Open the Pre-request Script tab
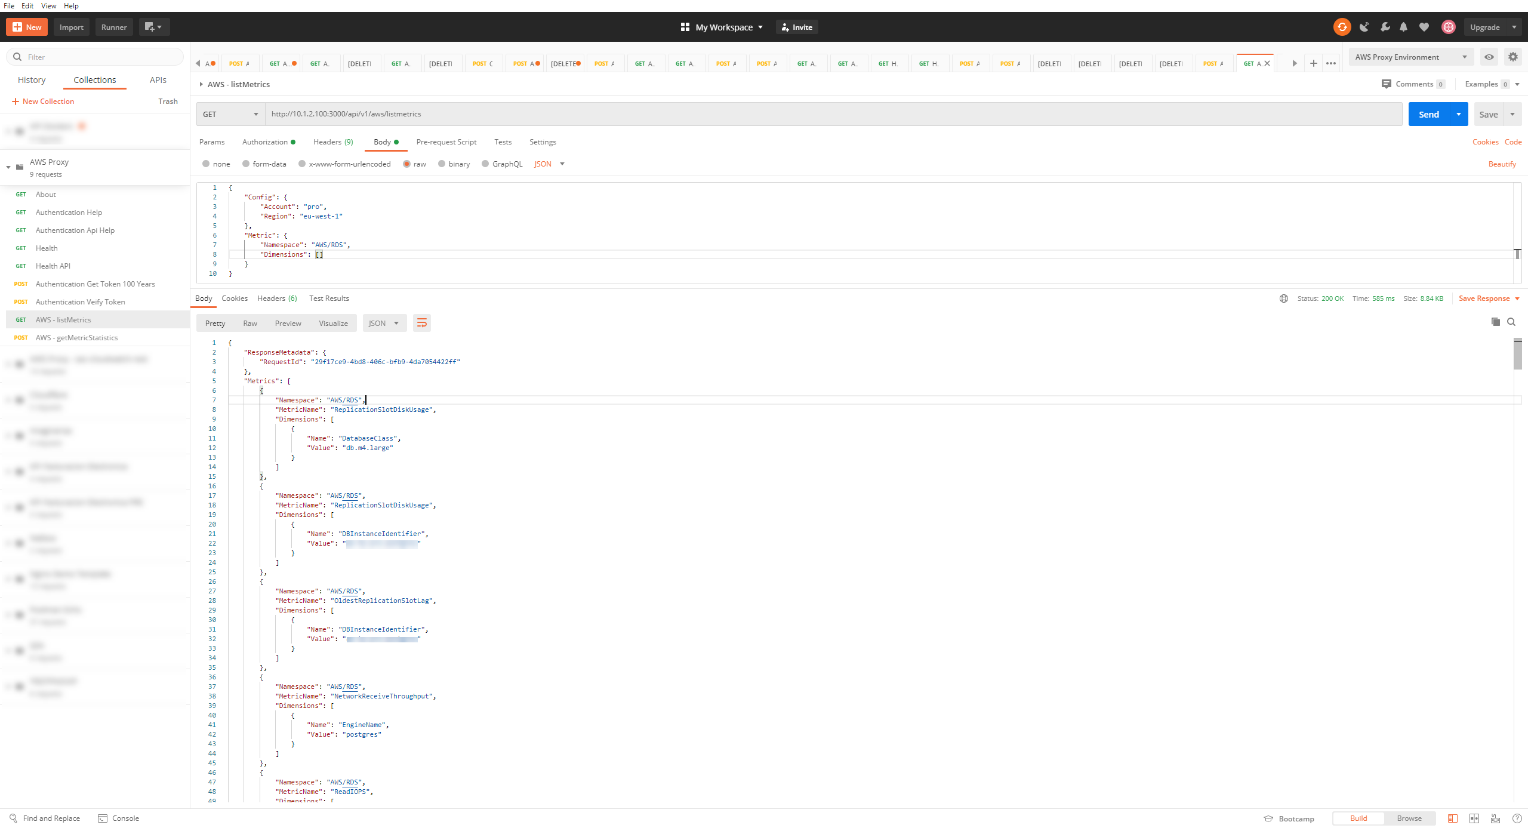1528x828 pixels. (446, 141)
